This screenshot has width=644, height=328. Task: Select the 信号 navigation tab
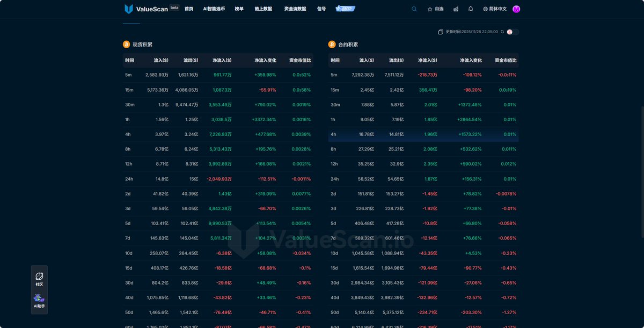tap(321, 9)
